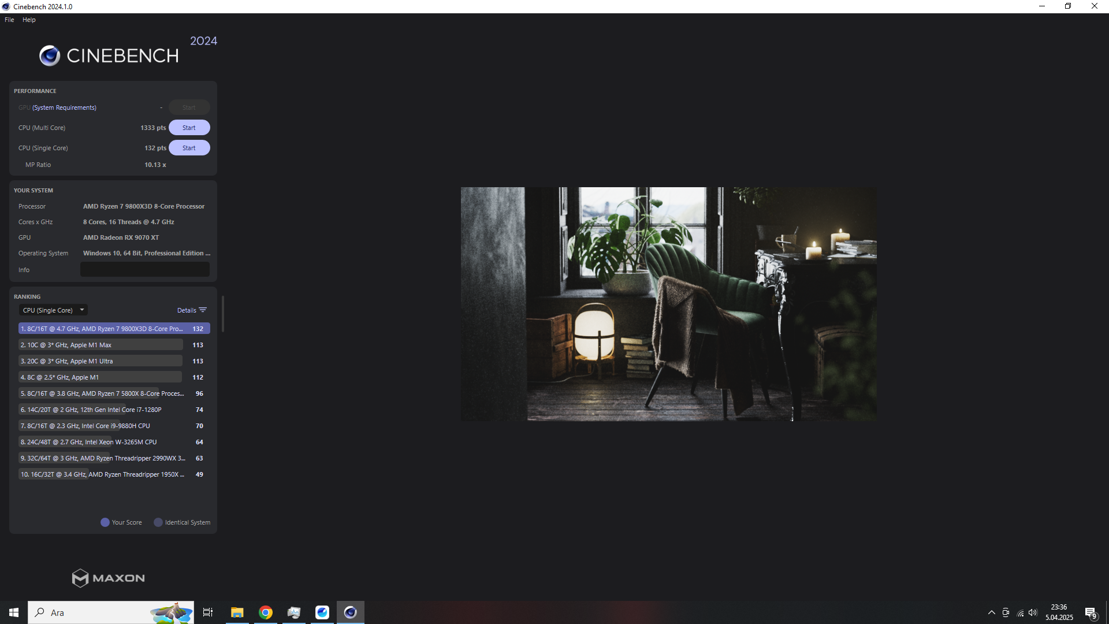Open GPU System Requirements link
The height and width of the screenshot is (624, 1109).
click(64, 107)
